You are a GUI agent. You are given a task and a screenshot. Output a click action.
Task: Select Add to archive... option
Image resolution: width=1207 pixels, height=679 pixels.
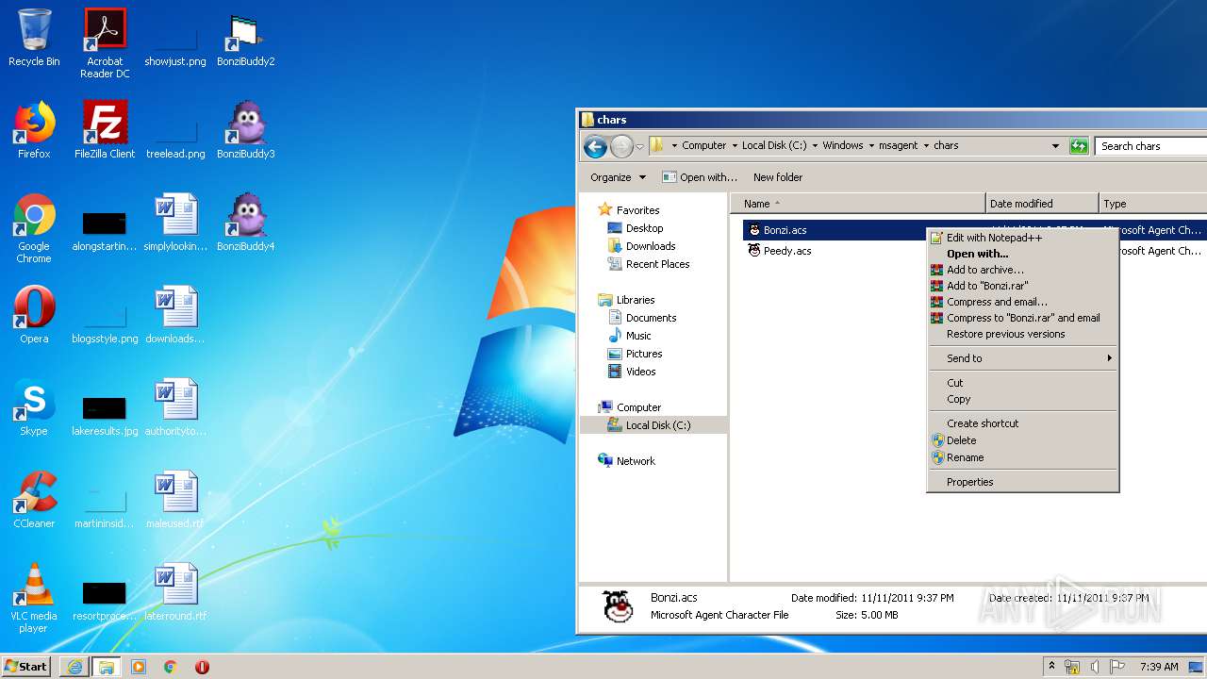tap(1023, 270)
